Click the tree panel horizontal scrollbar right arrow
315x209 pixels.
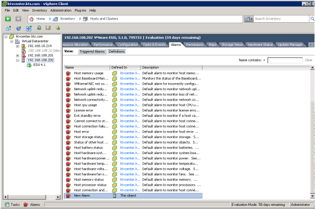tap(58, 197)
